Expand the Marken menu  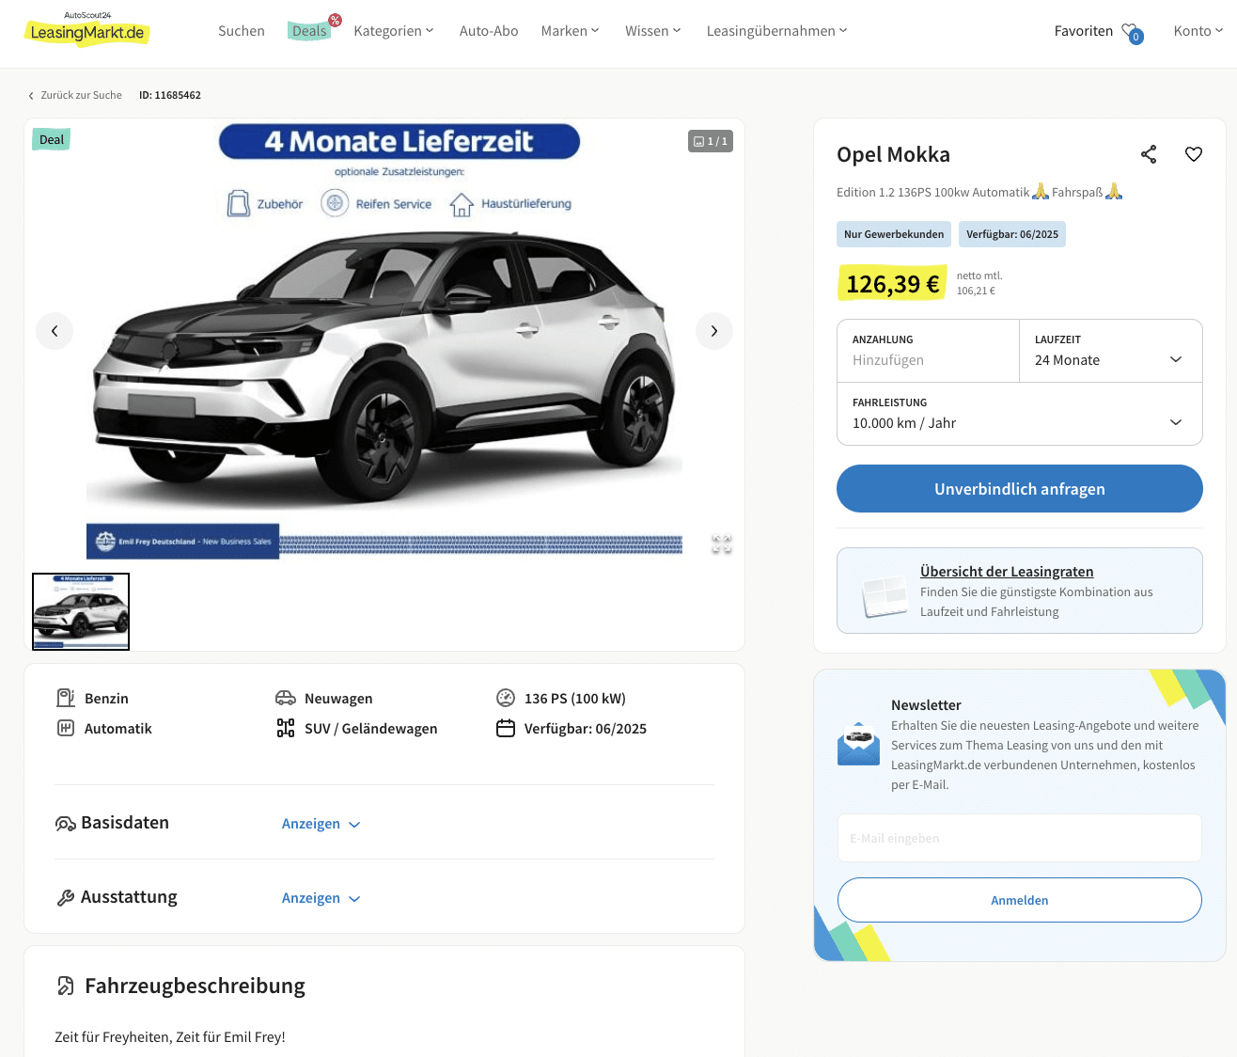(x=570, y=31)
